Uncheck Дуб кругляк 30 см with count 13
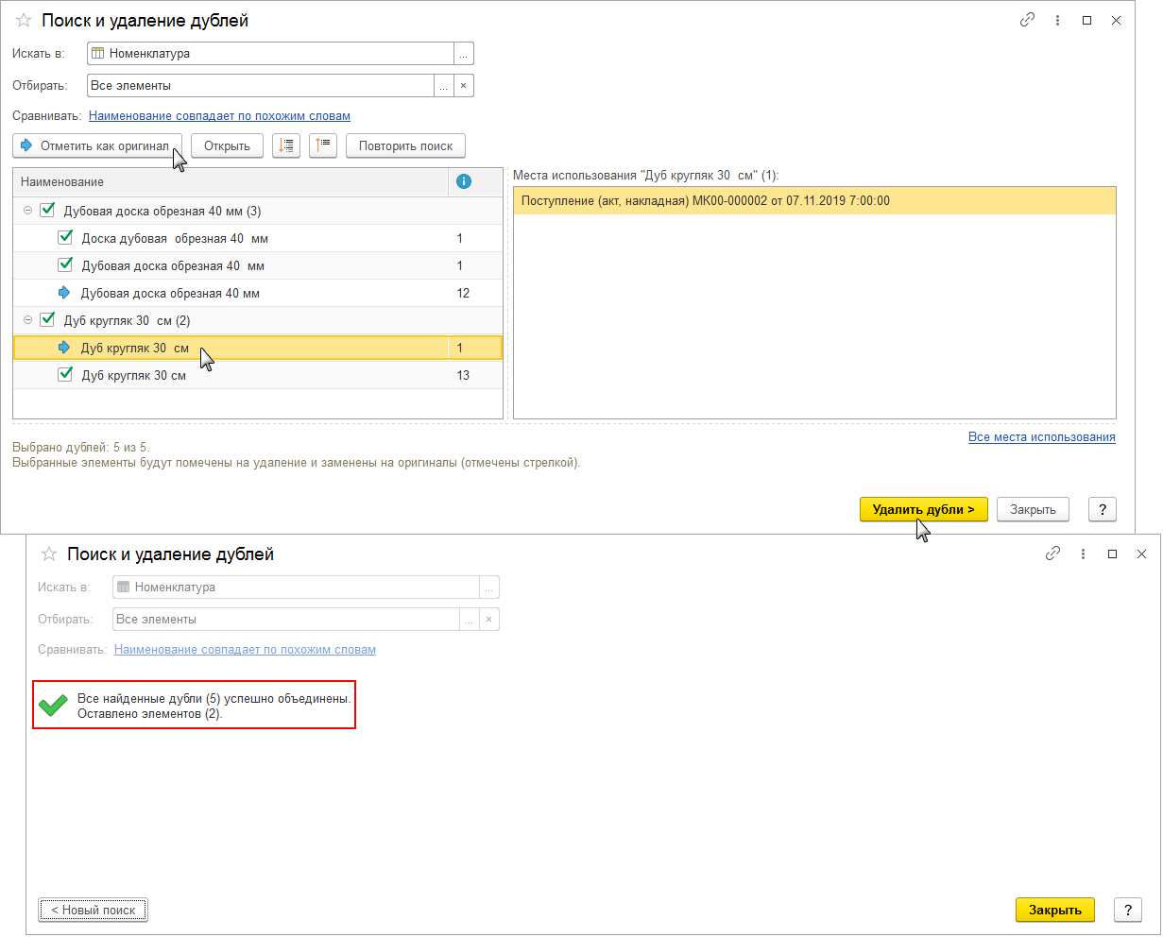This screenshot has height=937, width=1163. pyautogui.click(x=65, y=375)
